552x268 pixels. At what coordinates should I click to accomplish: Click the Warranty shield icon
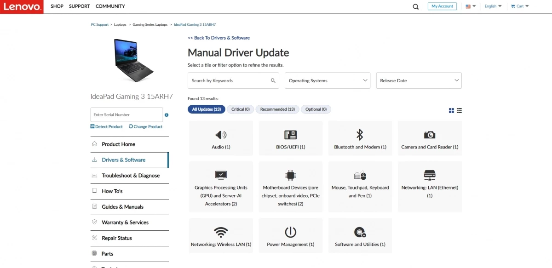click(94, 222)
